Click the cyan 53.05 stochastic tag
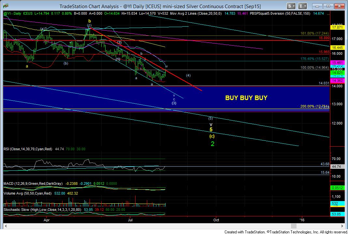Screen dimensions: 348x234 (x=337, y=214)
